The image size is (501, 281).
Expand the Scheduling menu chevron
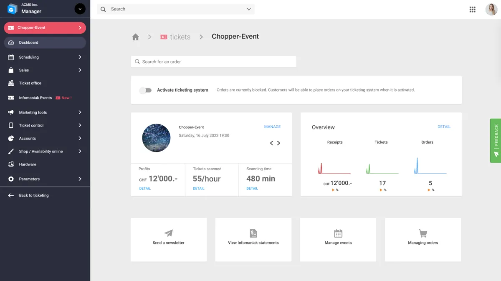pyautogui.click(x=80, y=57)
